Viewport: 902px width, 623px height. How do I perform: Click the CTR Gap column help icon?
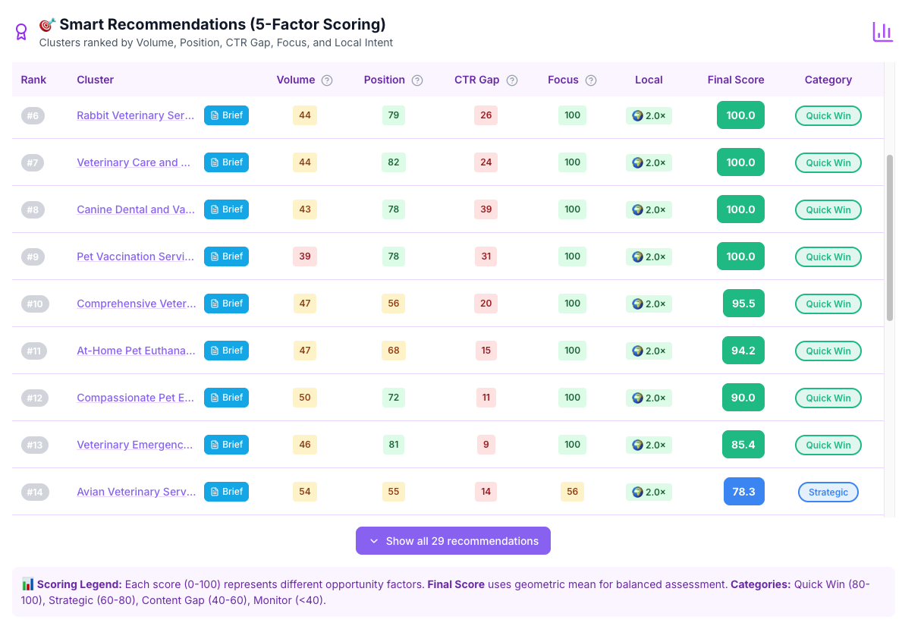511,80
